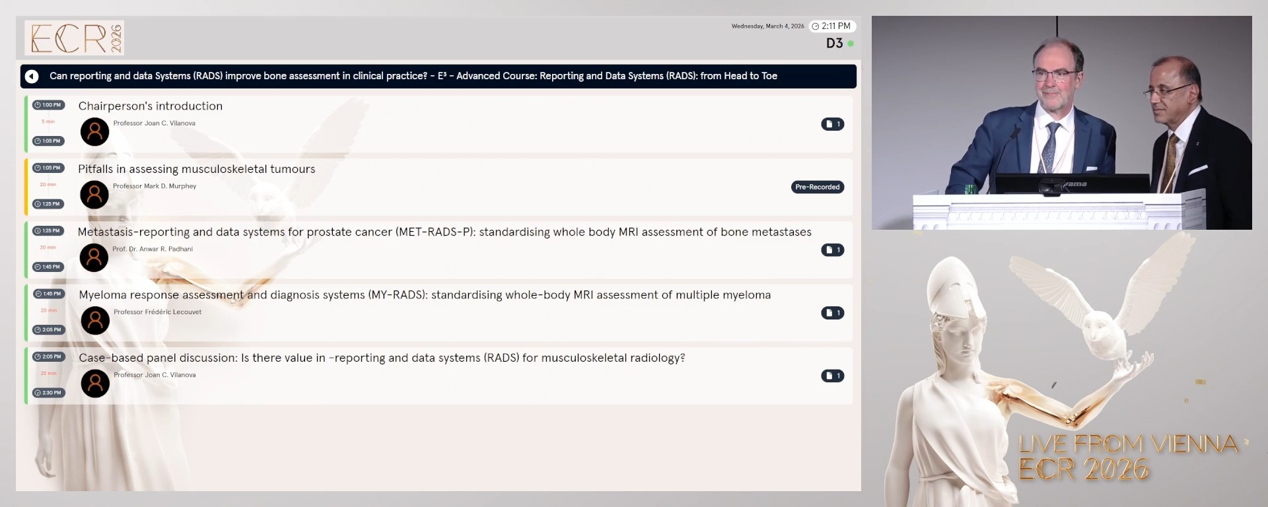Click avatar of Vilanova in panel discussion row
This screenshot has height=507, width=1268.
pos(95,384)
